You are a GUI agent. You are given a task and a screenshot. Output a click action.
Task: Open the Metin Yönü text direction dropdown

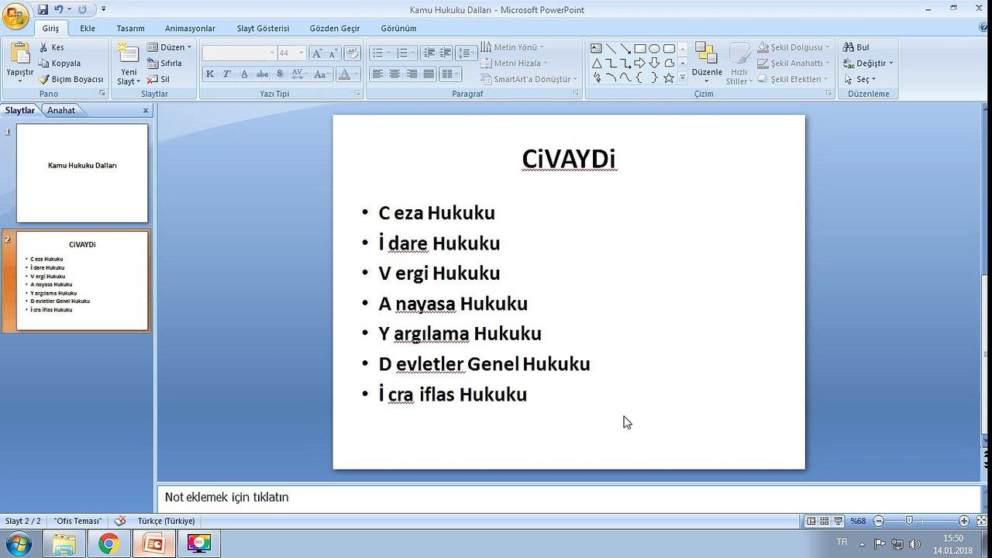click(512, 47)
